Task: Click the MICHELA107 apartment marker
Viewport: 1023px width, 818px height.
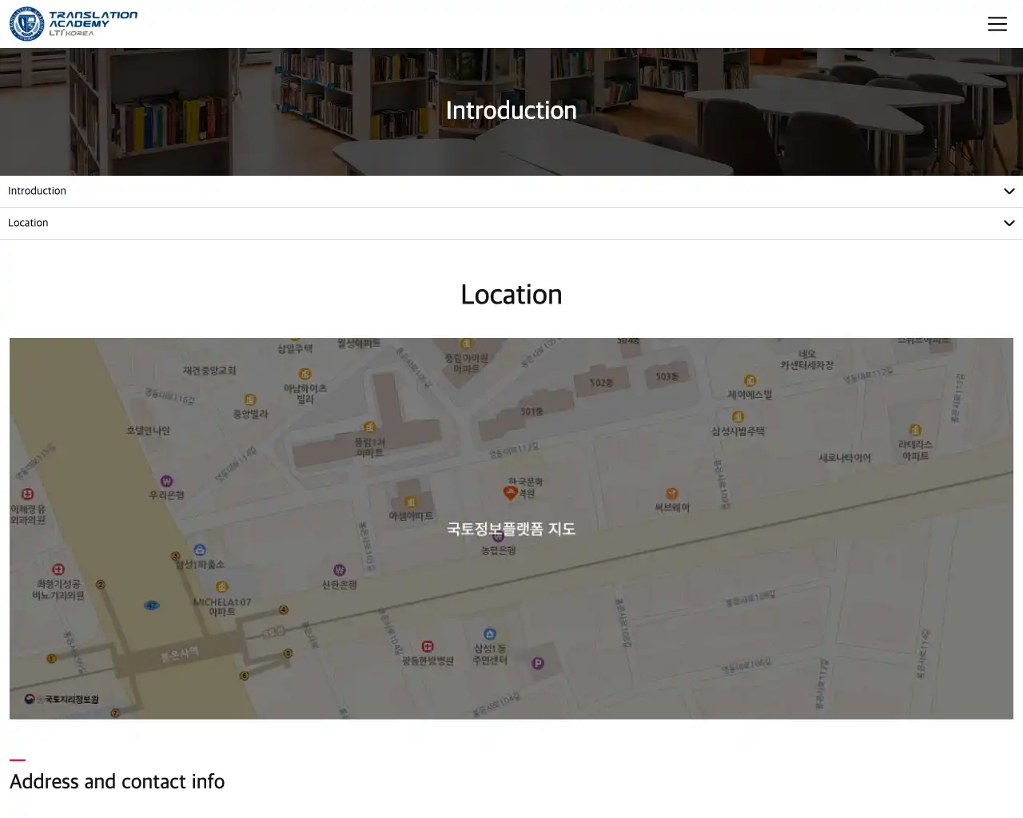Action: coord(221,588)
